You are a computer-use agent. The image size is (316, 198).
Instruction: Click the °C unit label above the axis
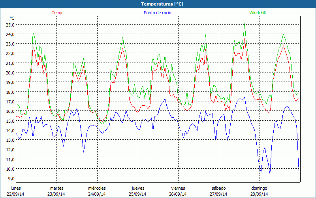pos(12,18)
